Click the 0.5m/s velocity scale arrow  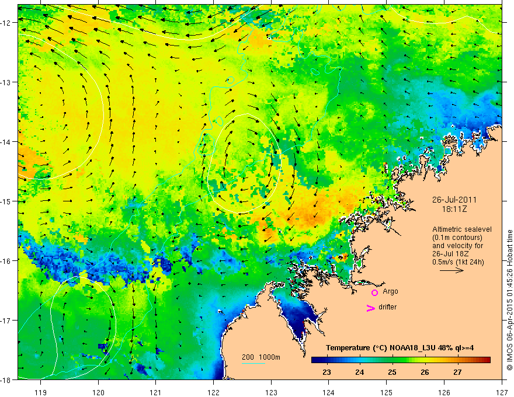tap(452, 270)
